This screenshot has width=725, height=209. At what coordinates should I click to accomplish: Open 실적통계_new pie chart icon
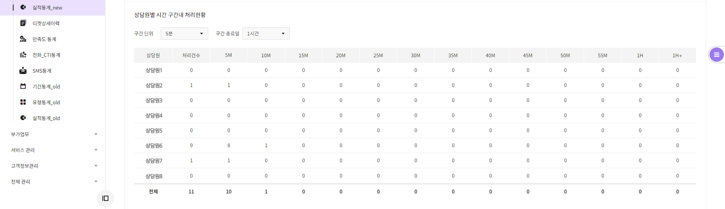23,7
